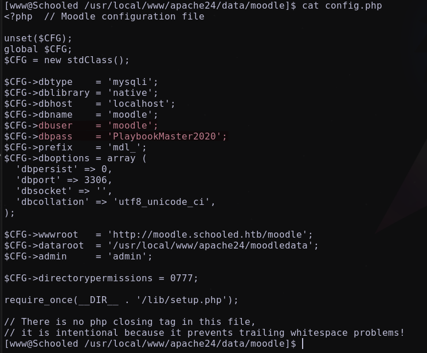Click the 'cat config.php' command text

(342, 6)
